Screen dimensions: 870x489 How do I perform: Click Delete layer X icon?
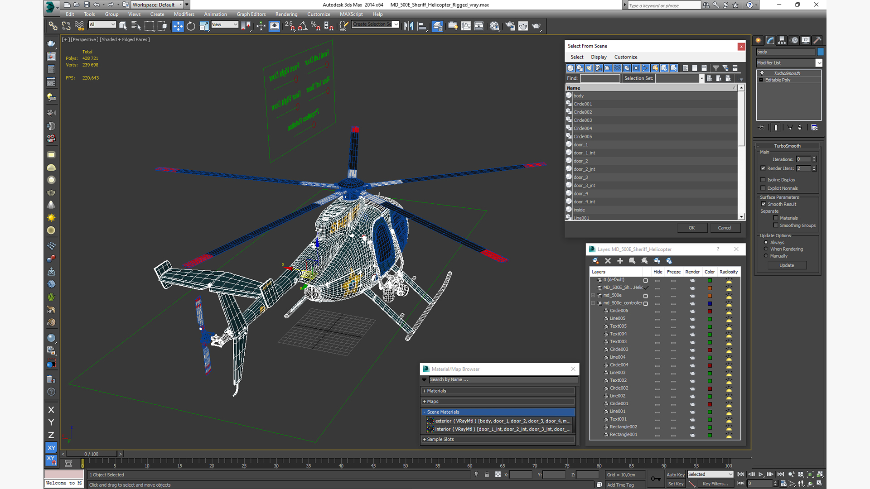coord(608,261)
